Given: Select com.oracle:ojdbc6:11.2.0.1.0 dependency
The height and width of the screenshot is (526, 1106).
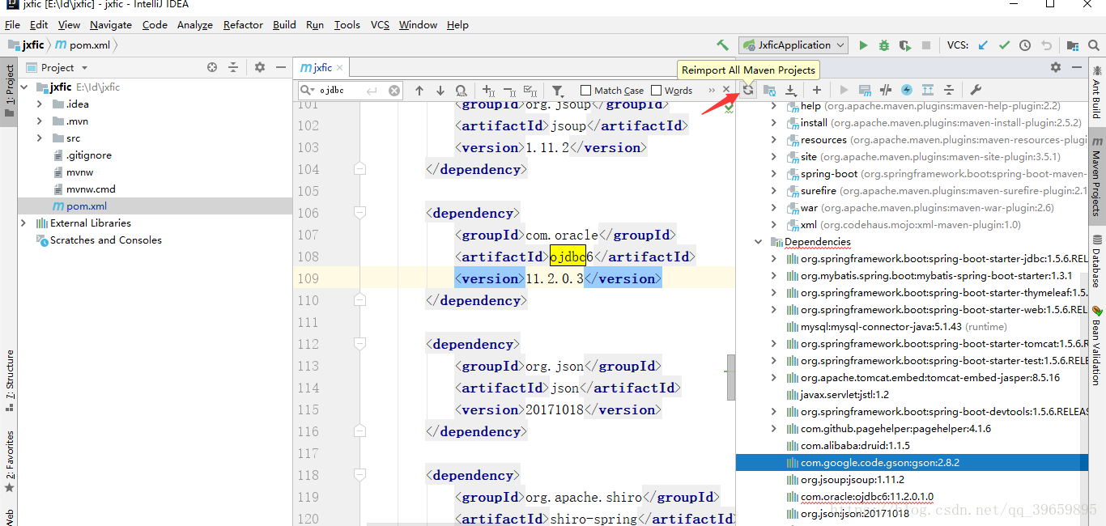Looking at the screenshot, I should pos(867,497).
